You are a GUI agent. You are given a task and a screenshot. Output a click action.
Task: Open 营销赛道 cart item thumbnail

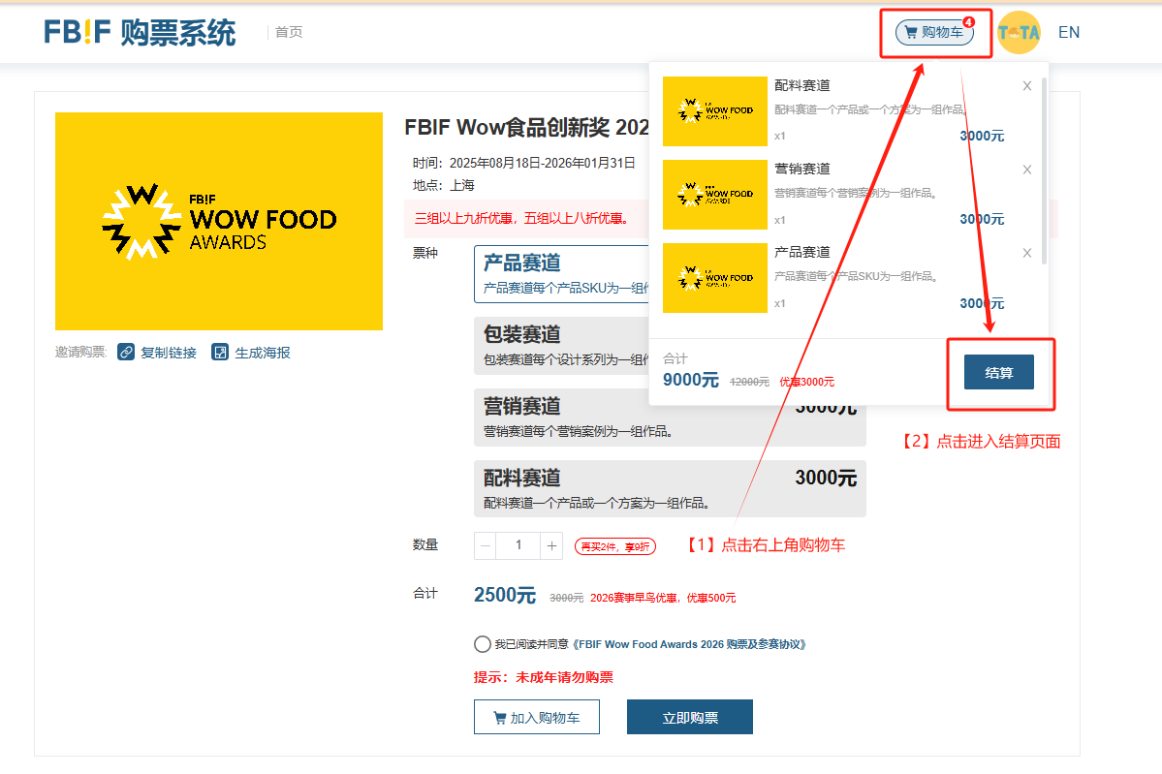pyautogui.click(x=715, y=195)
